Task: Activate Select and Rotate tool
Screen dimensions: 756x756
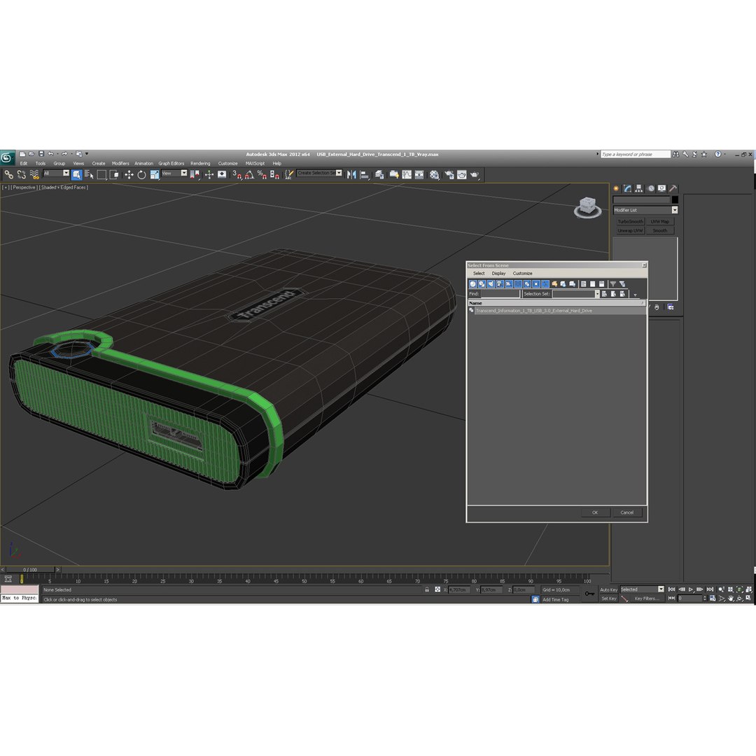Action: tap(141, 174)
